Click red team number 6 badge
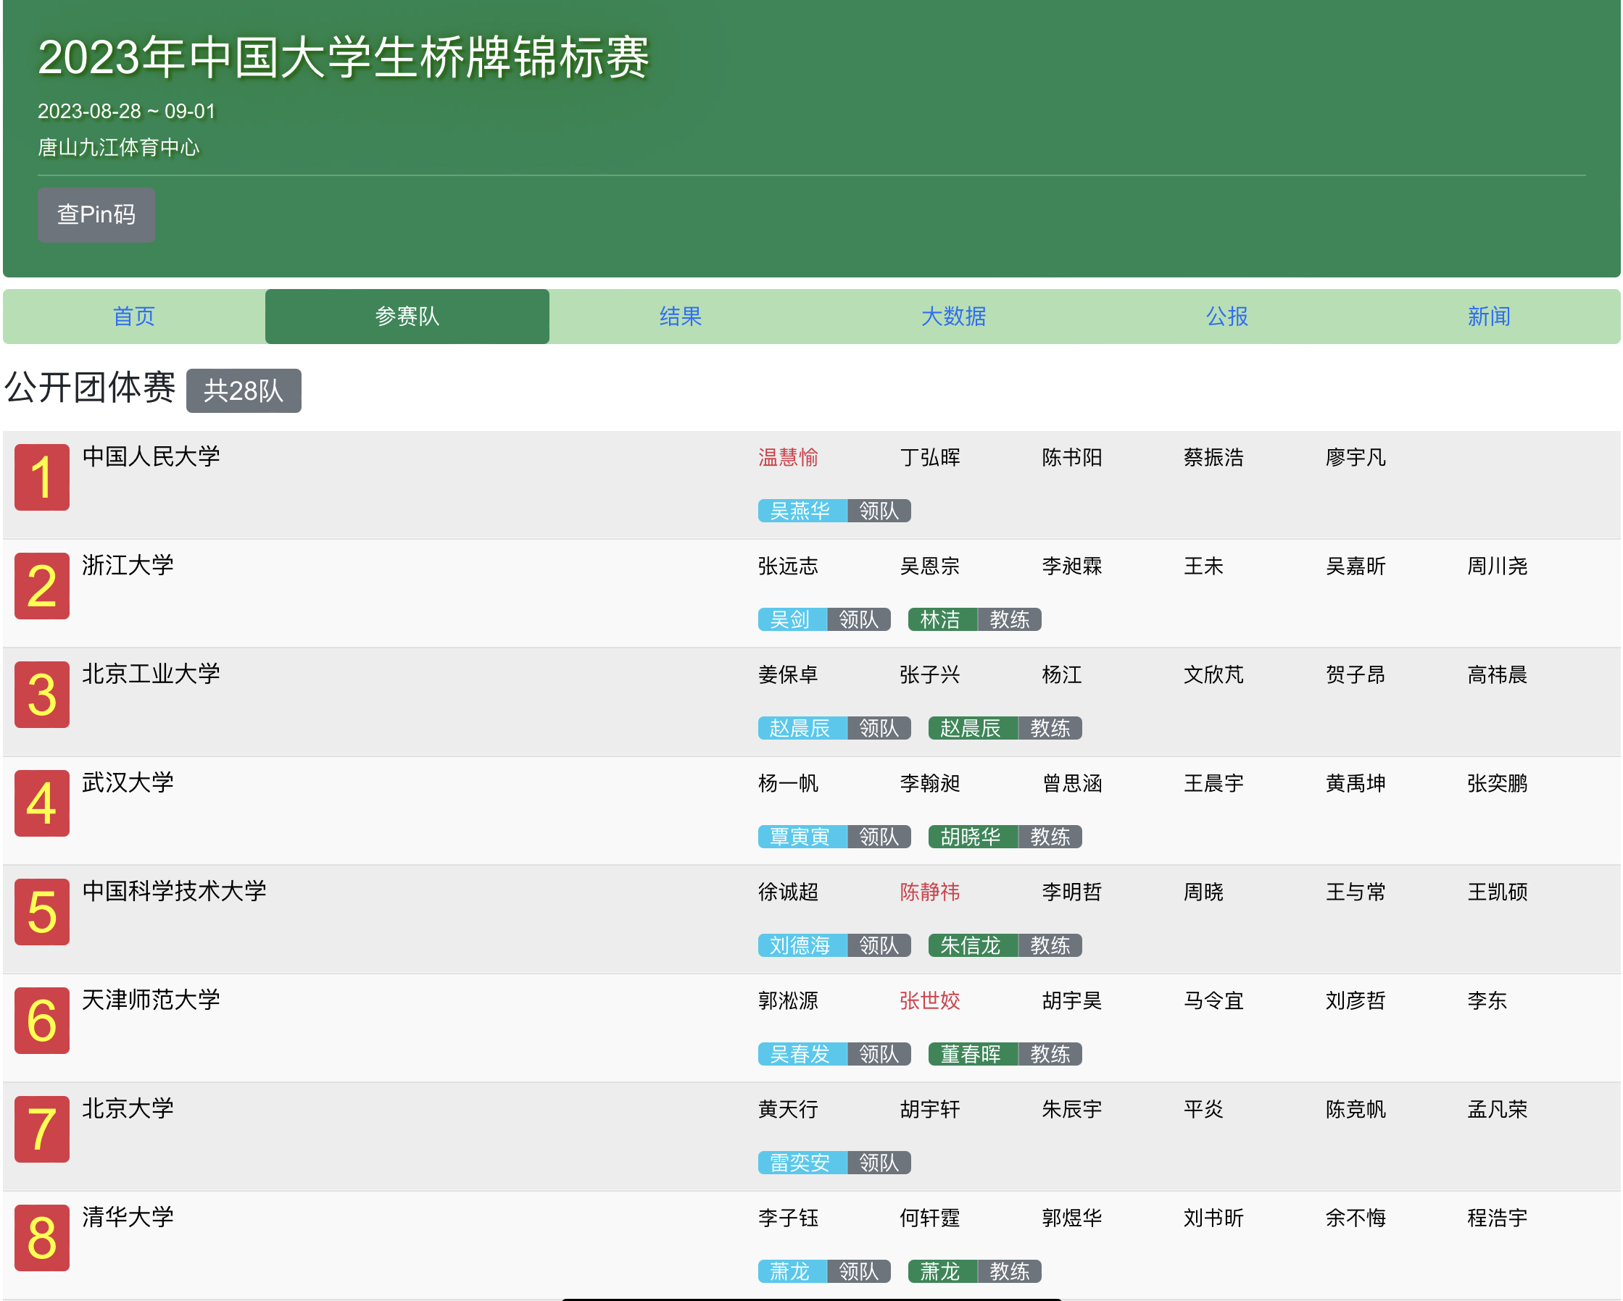This screenshot has width=1623, height=1301. coord(42,1021)
